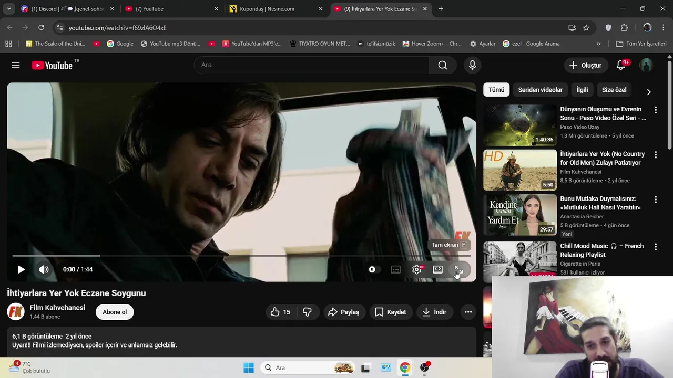The image size is (673, 378).
Task: Open Film Kahvehanesi channel avatar
Action: (x=16, y=312)
